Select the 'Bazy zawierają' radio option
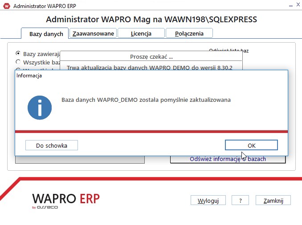The height and width of the screenshot is (225, 302). pos(18,53)
